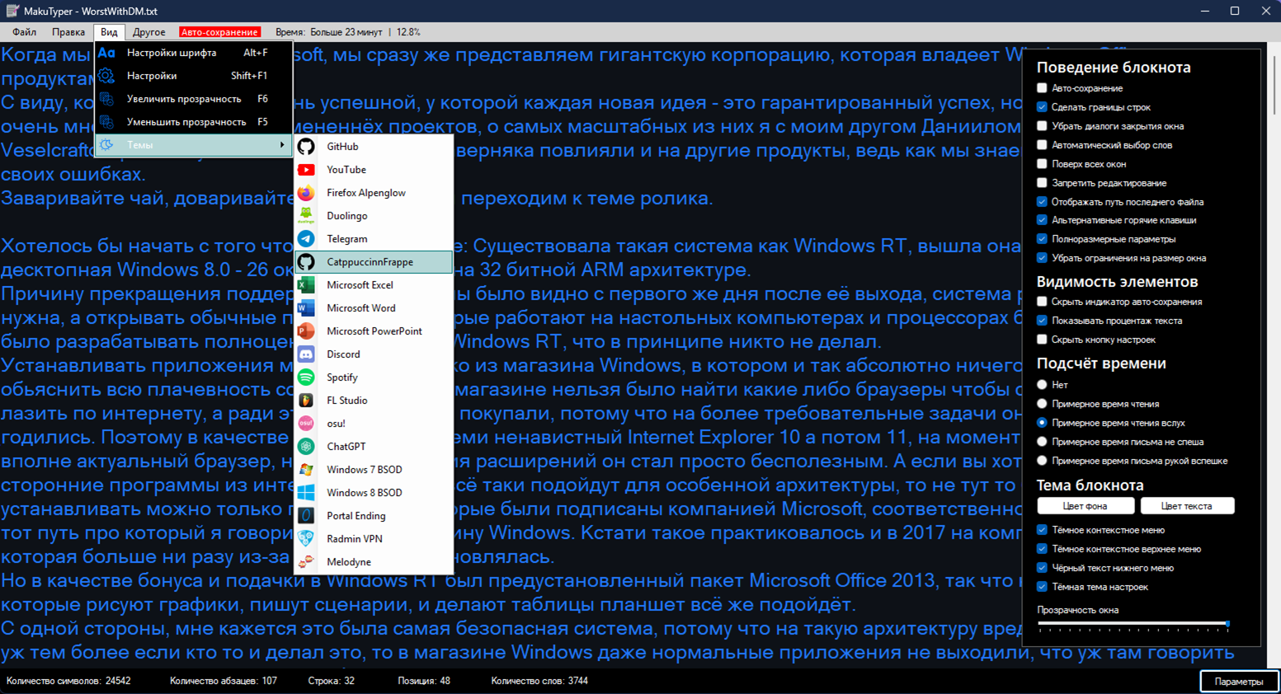This screenshot has height=694, width=1281.
Task: Click the Telegram theme icon
Action: 306,239
